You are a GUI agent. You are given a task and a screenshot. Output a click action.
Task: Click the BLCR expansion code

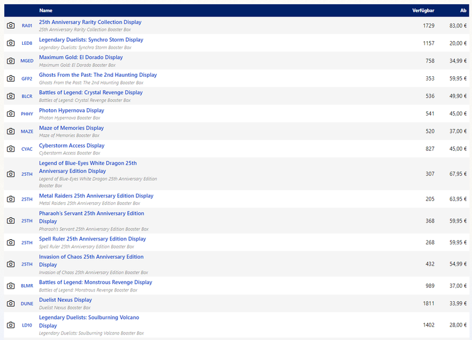(27, 97)
